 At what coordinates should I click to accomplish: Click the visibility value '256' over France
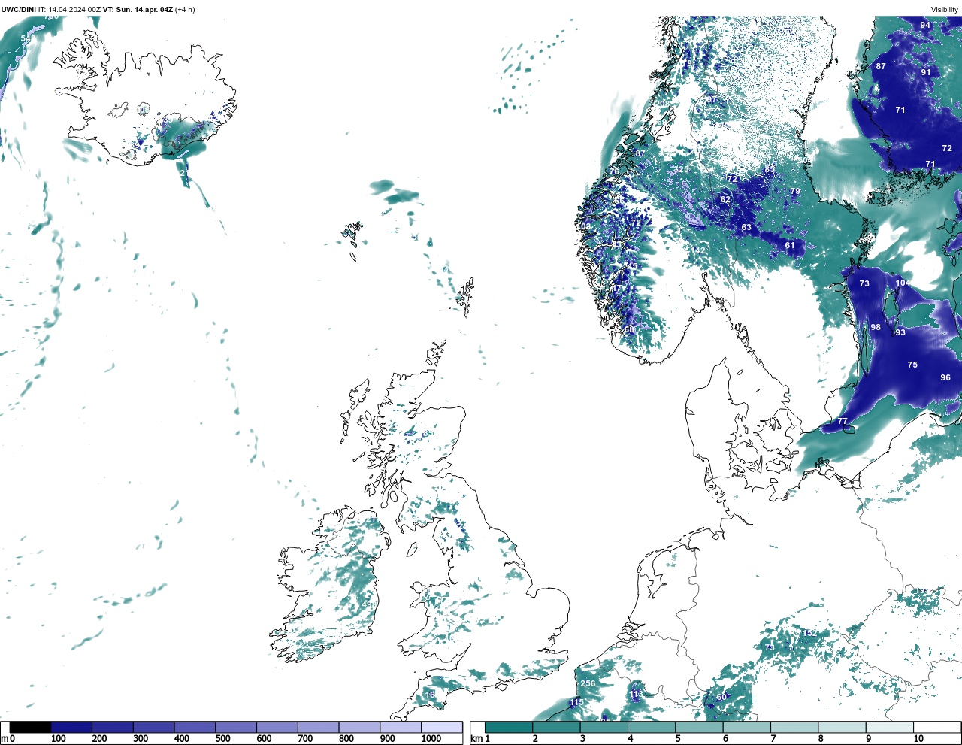(x=588, y=683)
